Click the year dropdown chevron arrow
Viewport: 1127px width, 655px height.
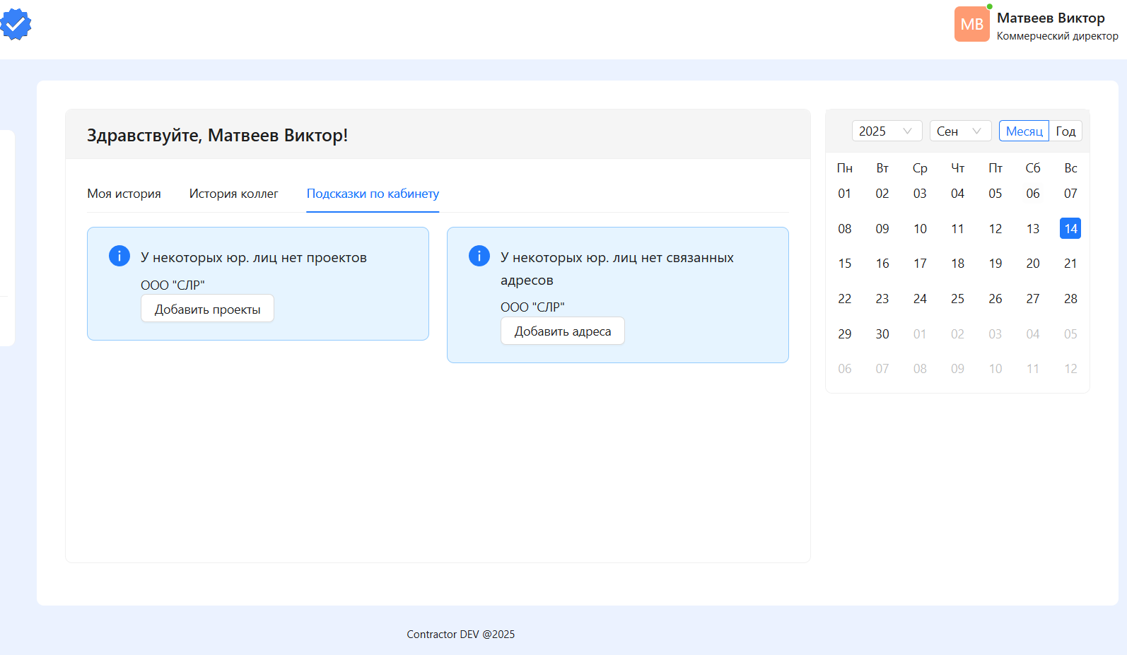pyautogui.click(x=907, y=131)
